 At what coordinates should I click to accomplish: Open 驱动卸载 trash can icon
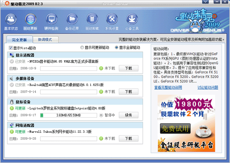[92, 19]
